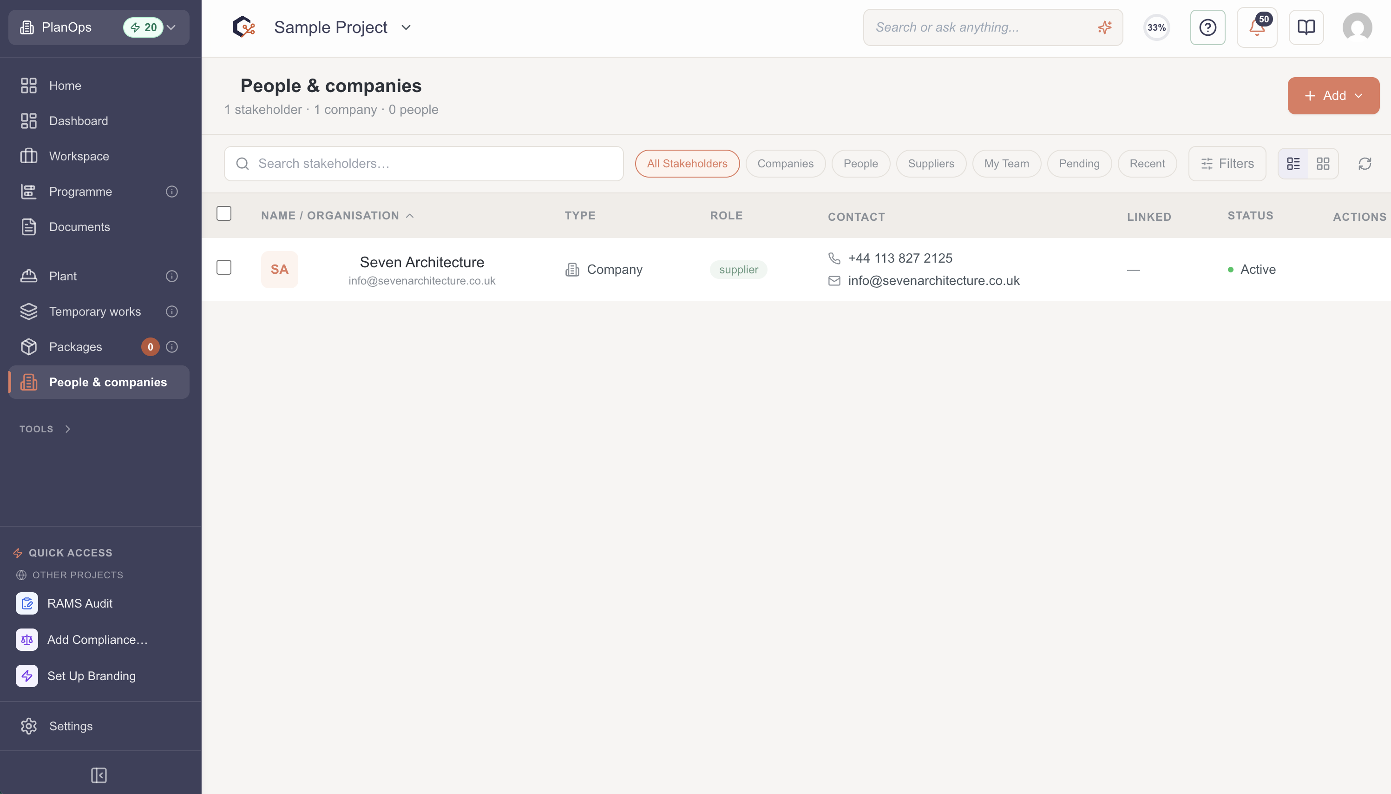Viewport: 1391px width, 794px height.
Task: Click the Packages info icon
Action: coord(171,347)
